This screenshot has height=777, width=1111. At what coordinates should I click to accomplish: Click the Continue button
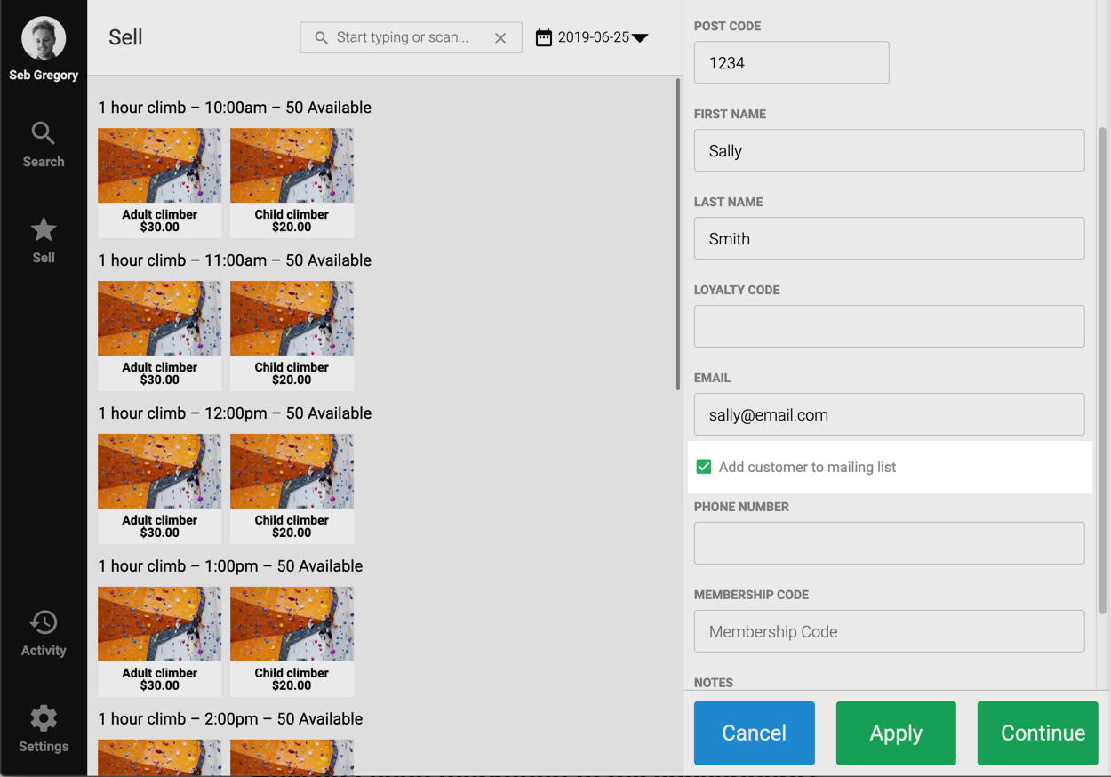coord(1038,733)
